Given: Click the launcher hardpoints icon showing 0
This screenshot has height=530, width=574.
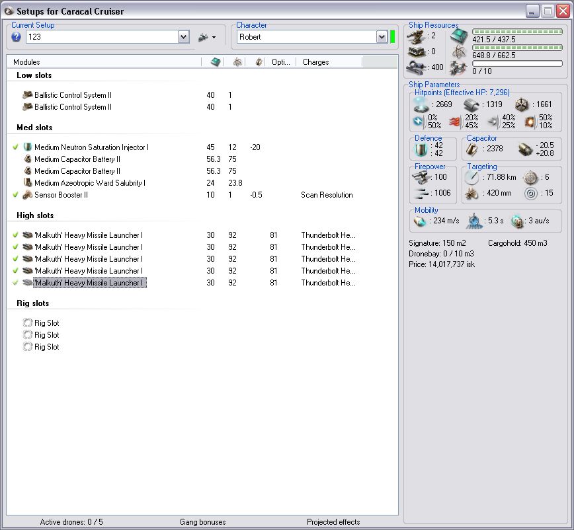Looking at the screenshot, I should pos(416,52).
